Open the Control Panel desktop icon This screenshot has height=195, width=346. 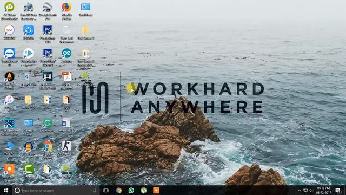(29, 127)
